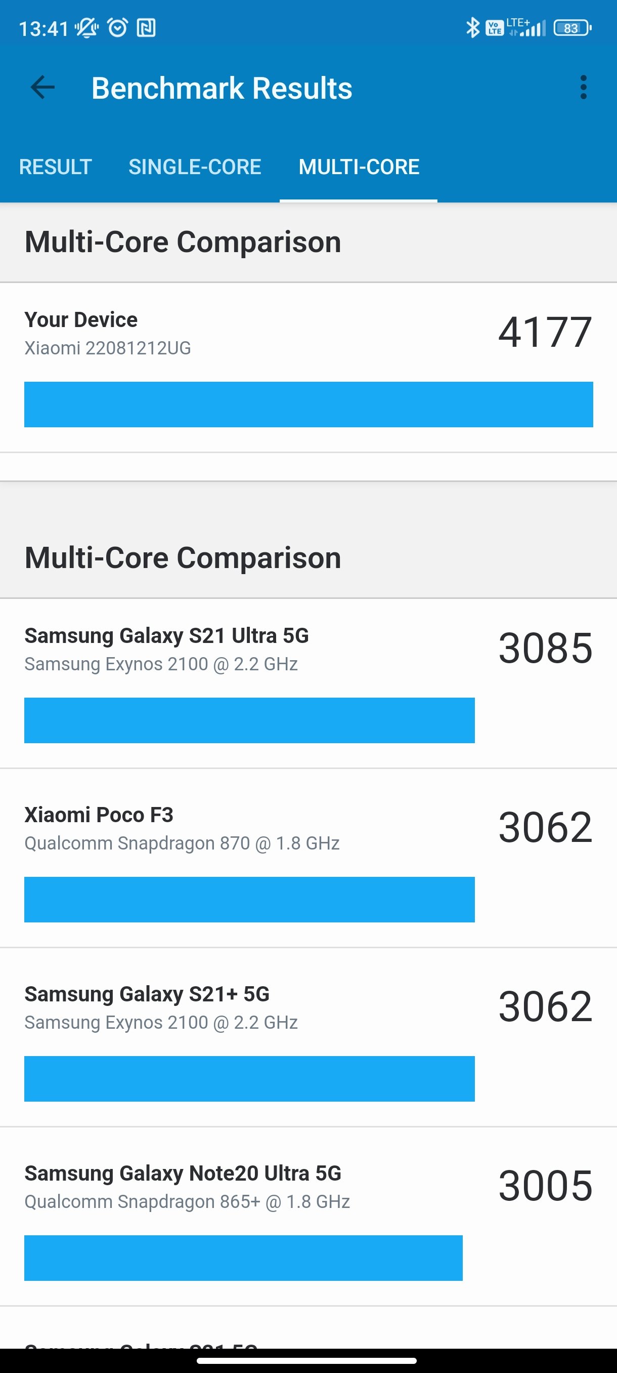Tap the Benchmark Results title

222,88
